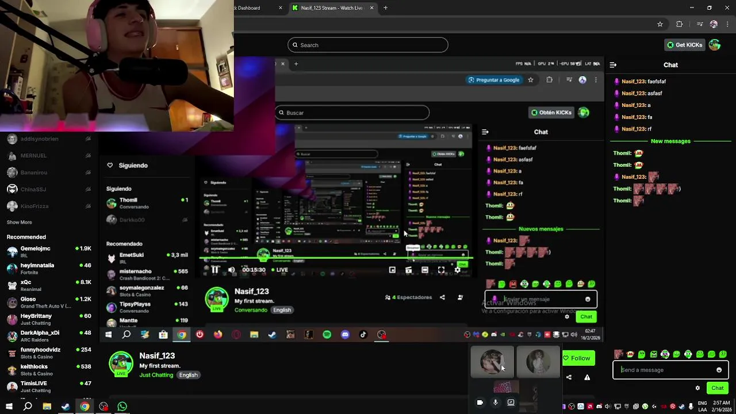Viewport: 736px width, 414px height.
Task: Open the addisynobrien followed channel
Action: tap(49, 139)
